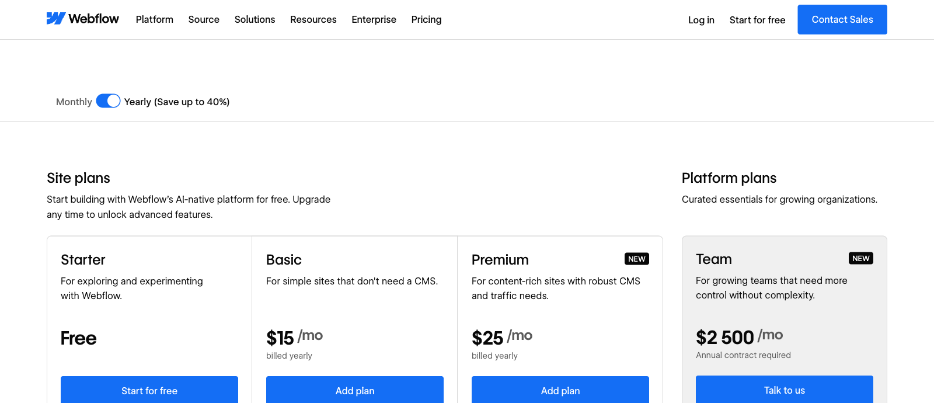Click the Free price on Starter

coord(79,338)
